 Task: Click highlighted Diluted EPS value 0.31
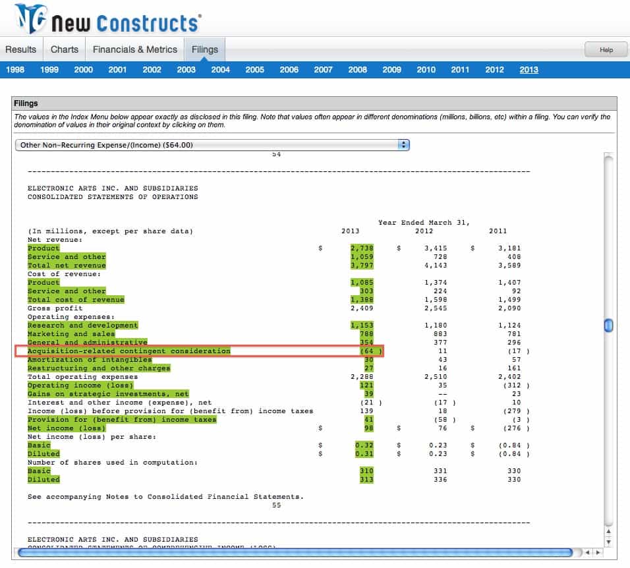(364, 454)
